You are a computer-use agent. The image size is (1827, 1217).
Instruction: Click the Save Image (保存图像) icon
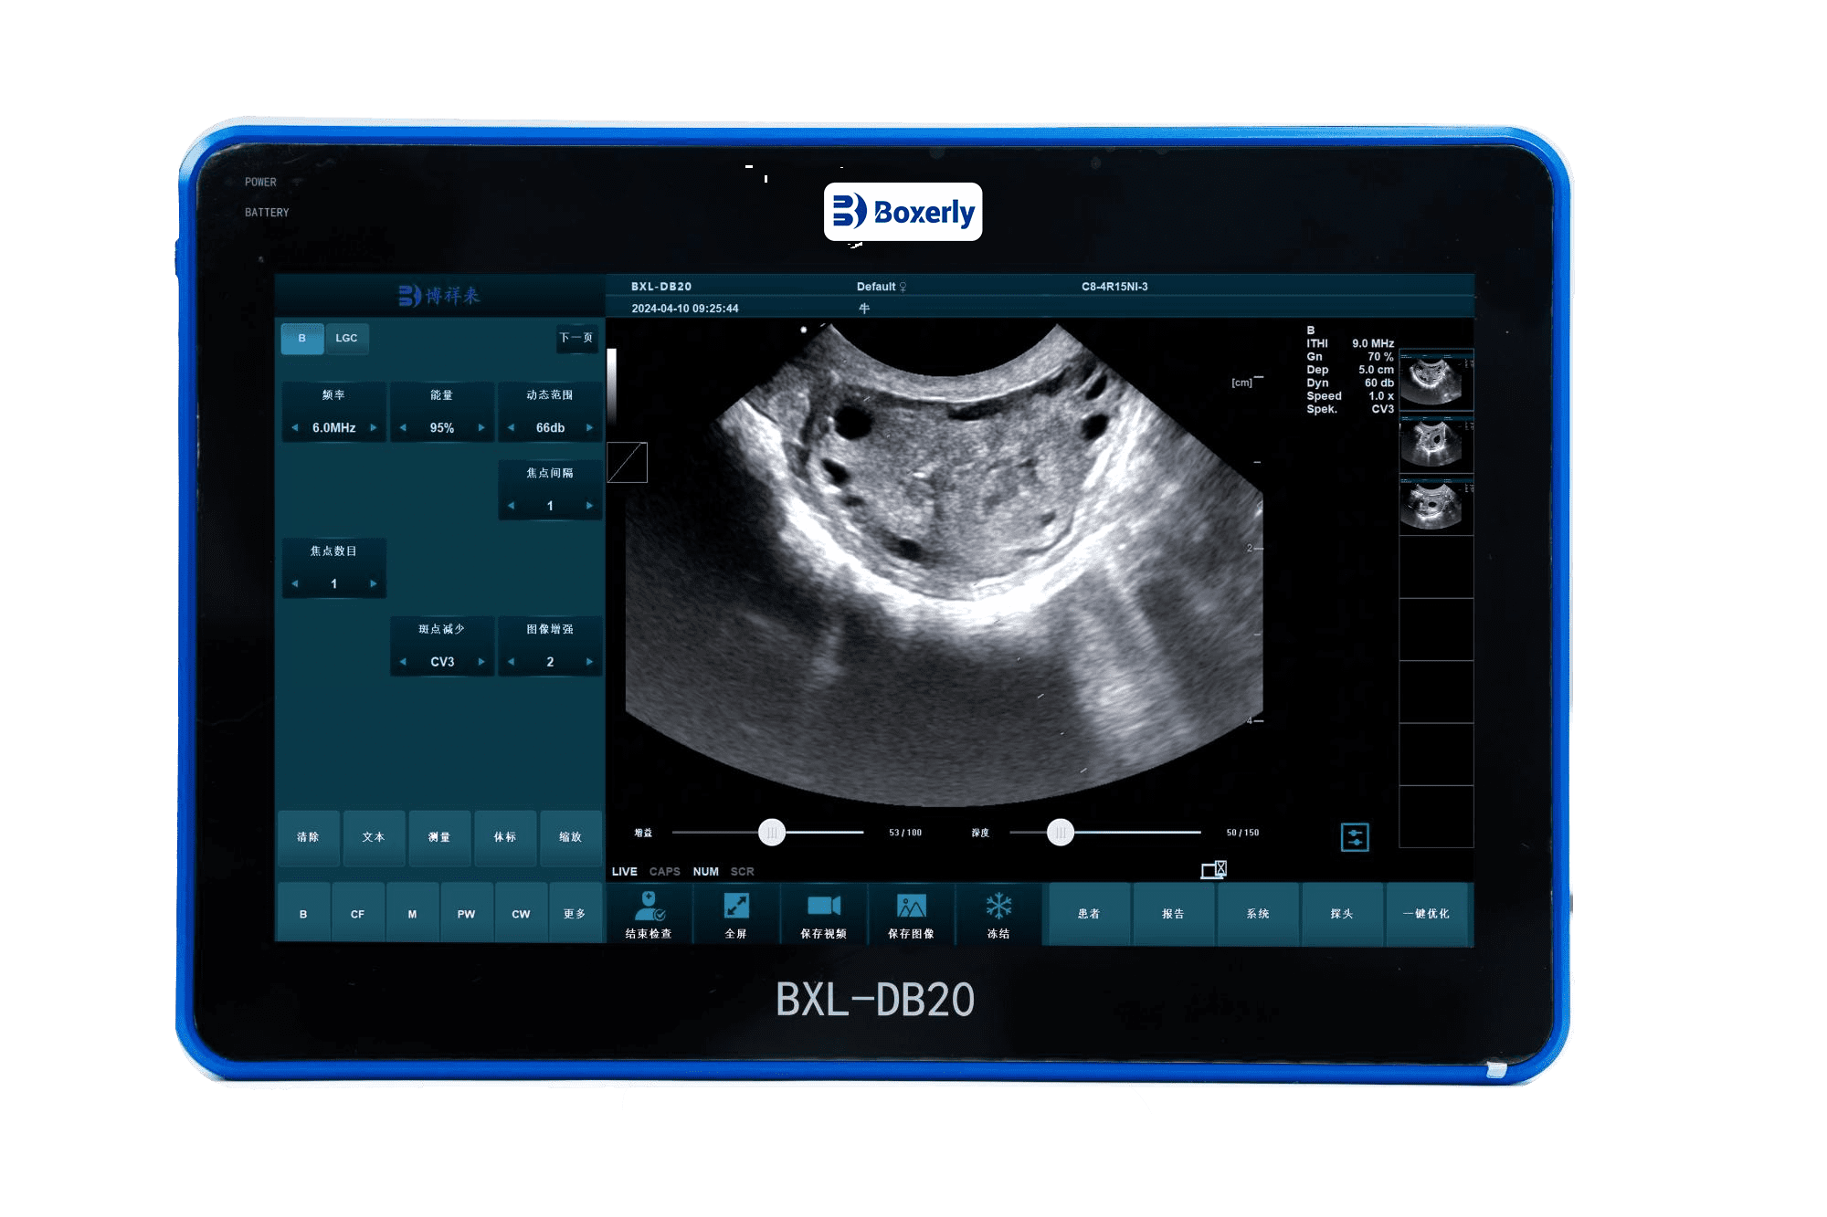[912, 906]
